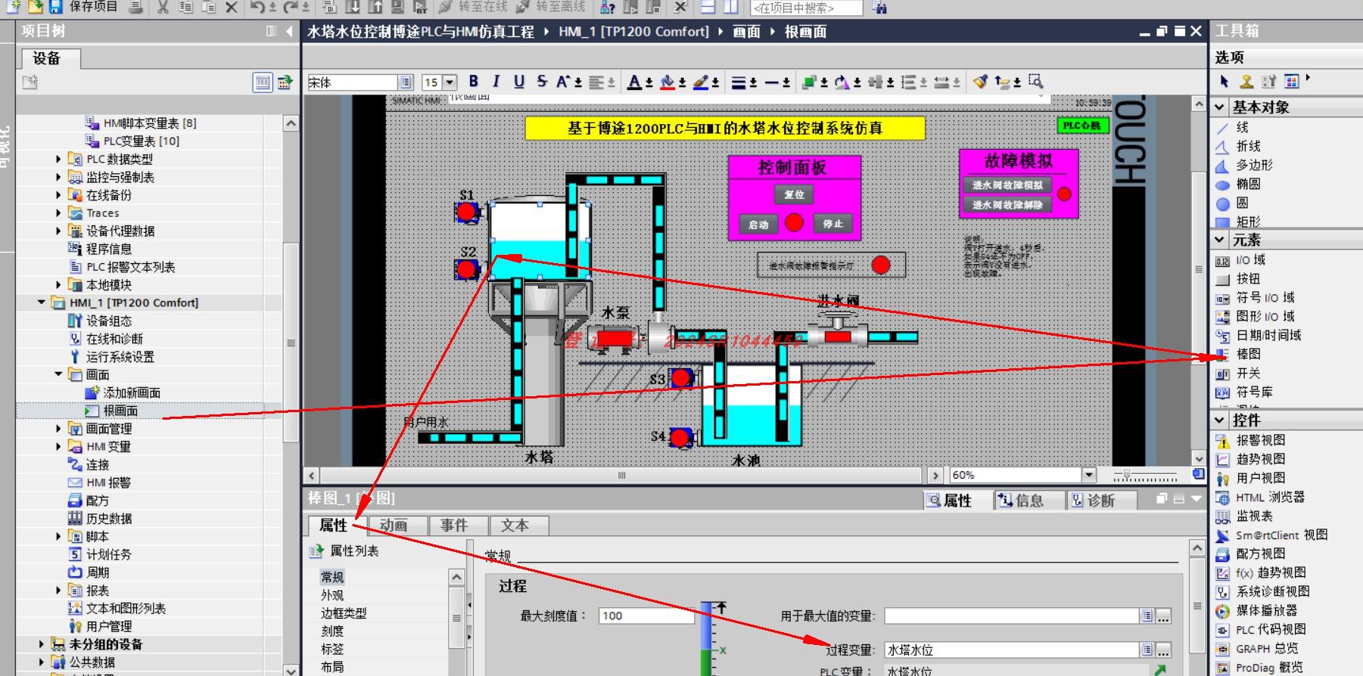The image size is (1363, 676).
Task: Click the 最大刻度值 input field
Action: click(x=646, y=616)
